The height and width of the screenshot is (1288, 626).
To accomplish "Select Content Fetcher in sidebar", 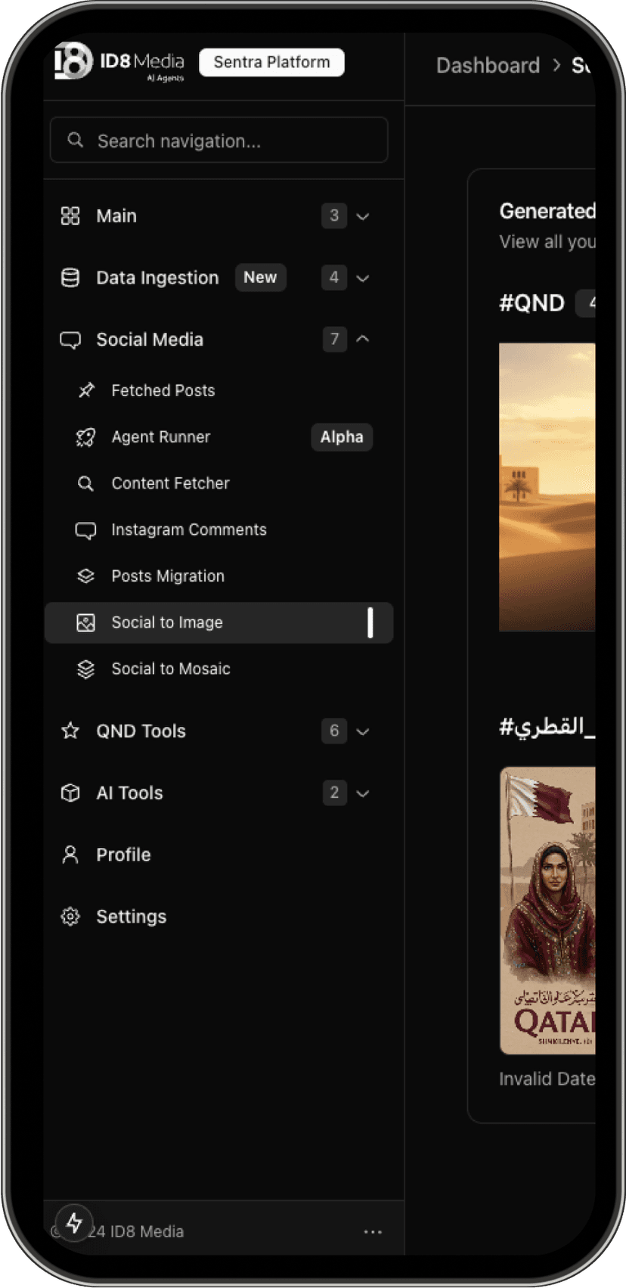I will click(x=170, y=483).
